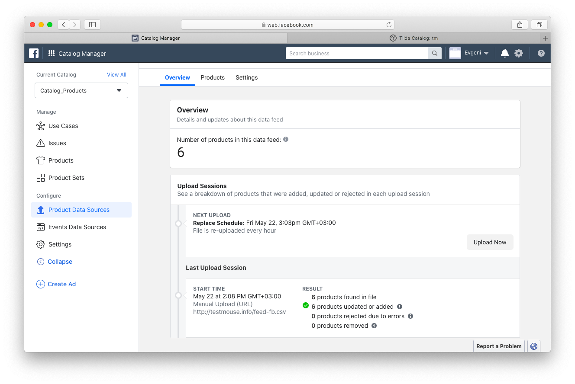The height and width of the screenshot is (384, 575).
Task: Open a new Safari tab with plus
Action: click(545, 38)
